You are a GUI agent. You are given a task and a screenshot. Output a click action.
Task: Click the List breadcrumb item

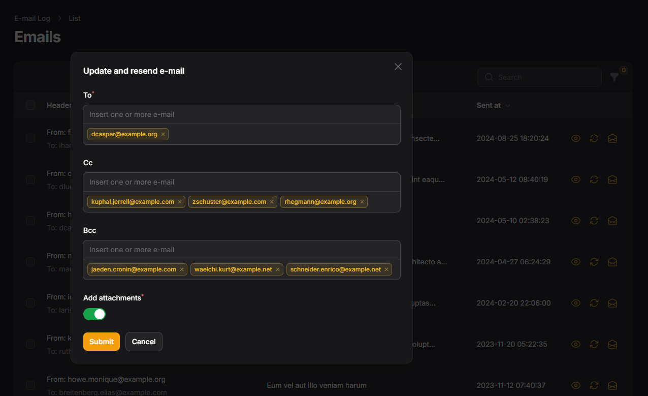pyautogui.click(x=75, y=18)
